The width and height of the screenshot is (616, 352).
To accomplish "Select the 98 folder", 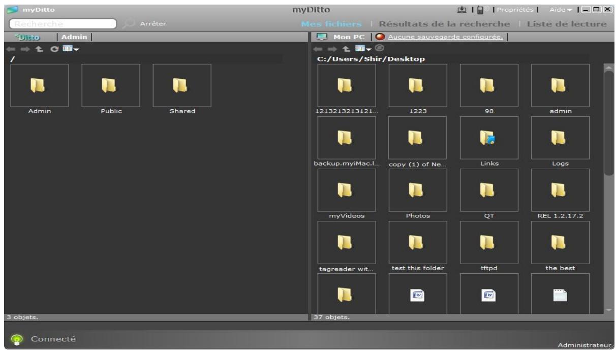I will click(x=489, y=89).
